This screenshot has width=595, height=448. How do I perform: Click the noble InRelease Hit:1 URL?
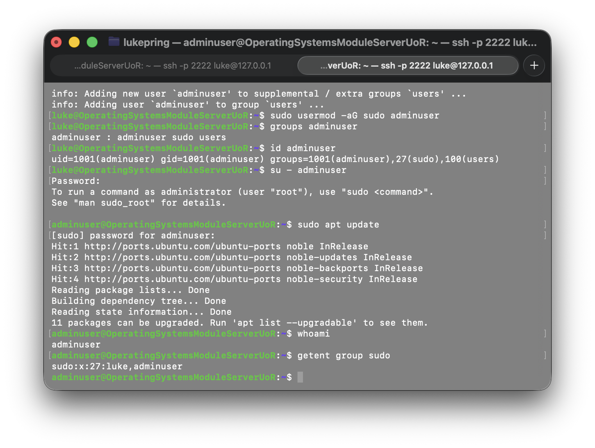point(182,247)
